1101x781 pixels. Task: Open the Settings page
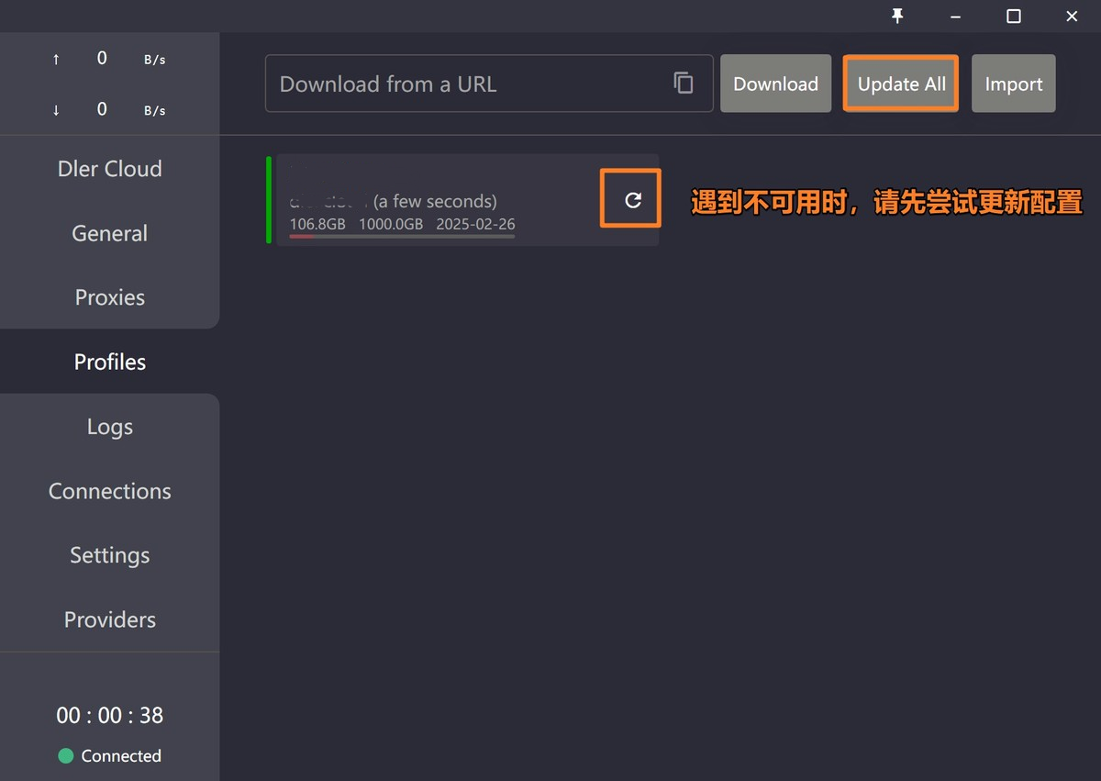109,555
